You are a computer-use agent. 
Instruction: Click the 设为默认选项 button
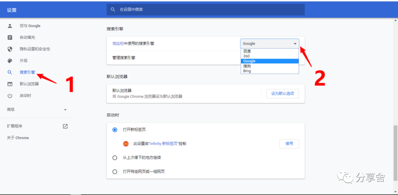point(283,93)
